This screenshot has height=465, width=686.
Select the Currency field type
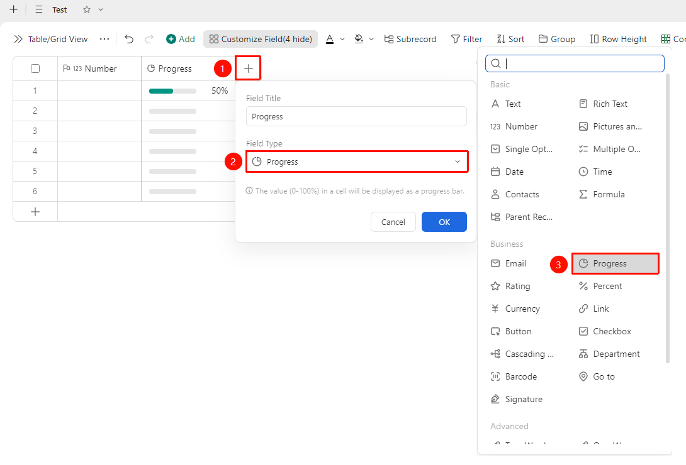click(515, 309)
